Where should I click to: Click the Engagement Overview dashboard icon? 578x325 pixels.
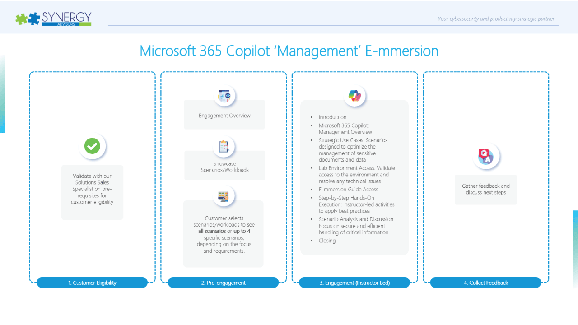coord(224,95)
